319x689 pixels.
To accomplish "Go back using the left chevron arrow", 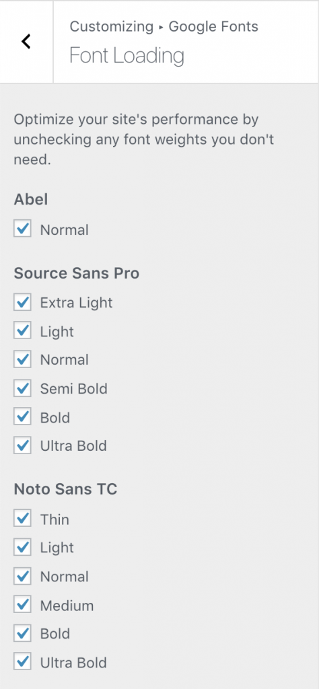I will 26,42.
